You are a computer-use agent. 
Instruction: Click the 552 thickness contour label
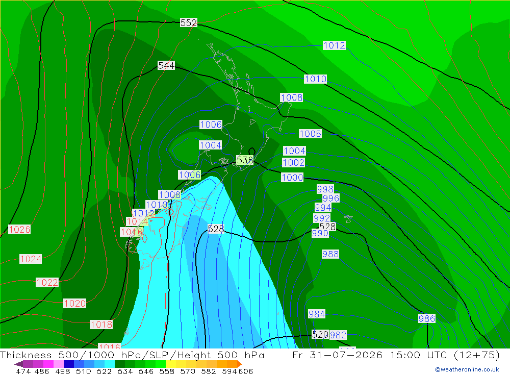[x=189, y=22]
